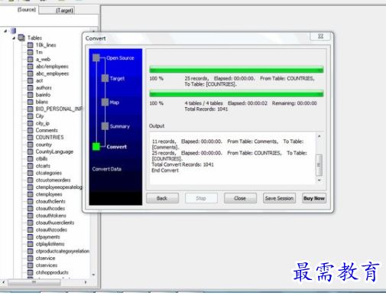The image size is (386, 296).
Task: Click the table icon beside CountryLanguage
Action: tap(31, 151)
